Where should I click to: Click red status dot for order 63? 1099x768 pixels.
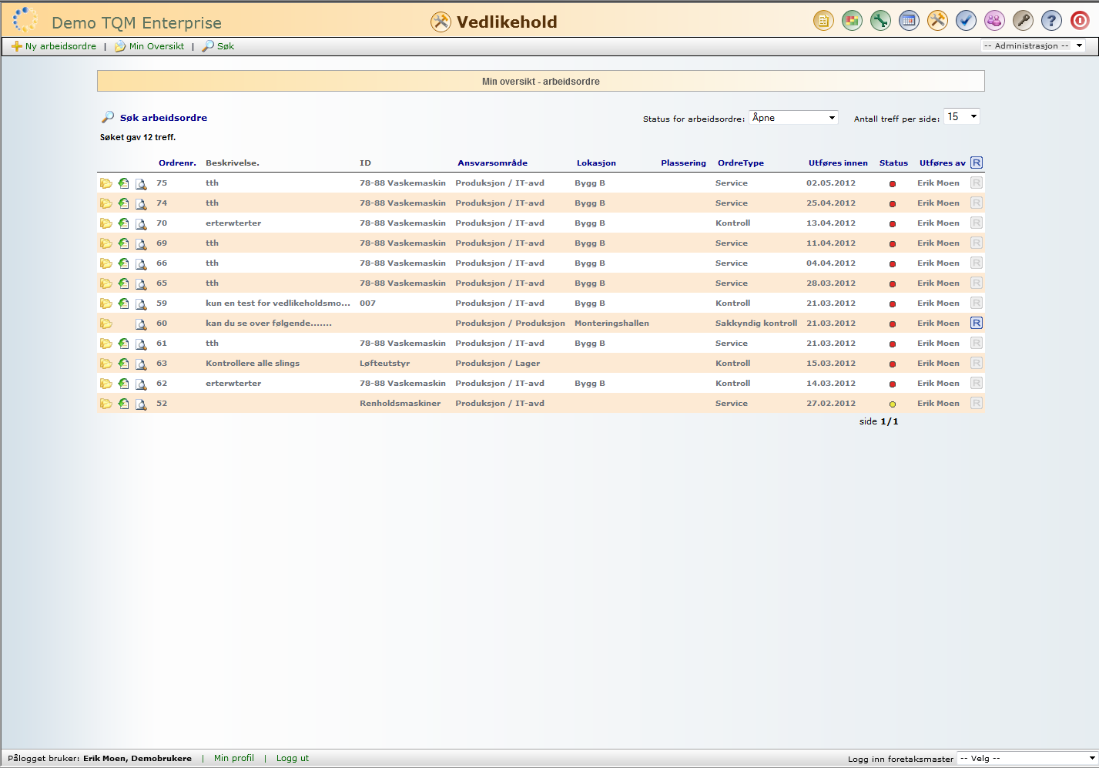click(x=893, y=364)
